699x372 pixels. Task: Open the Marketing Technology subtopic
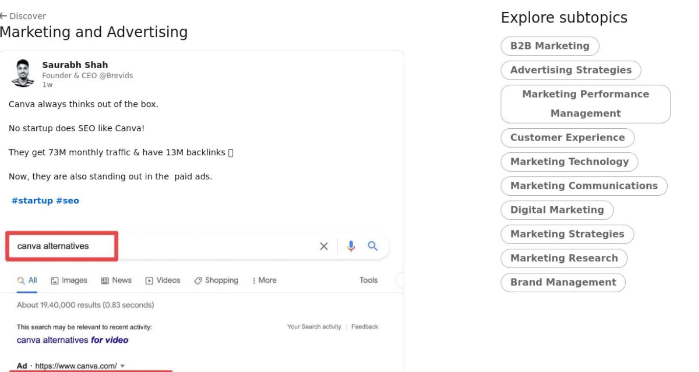coord(569,161)
